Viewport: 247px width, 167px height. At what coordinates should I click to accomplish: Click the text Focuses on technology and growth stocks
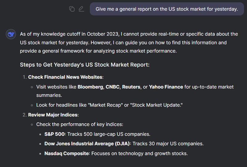(x=139, y=153)
